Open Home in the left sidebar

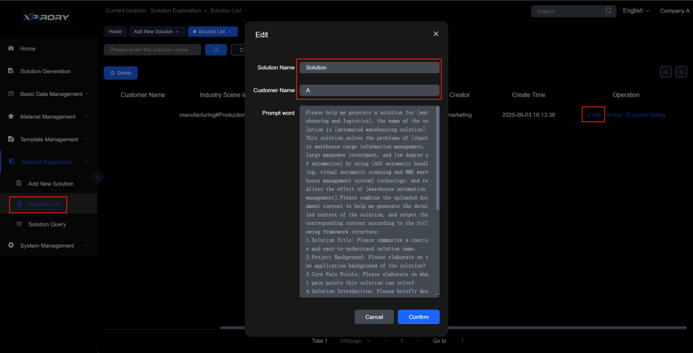click(28, 49)
